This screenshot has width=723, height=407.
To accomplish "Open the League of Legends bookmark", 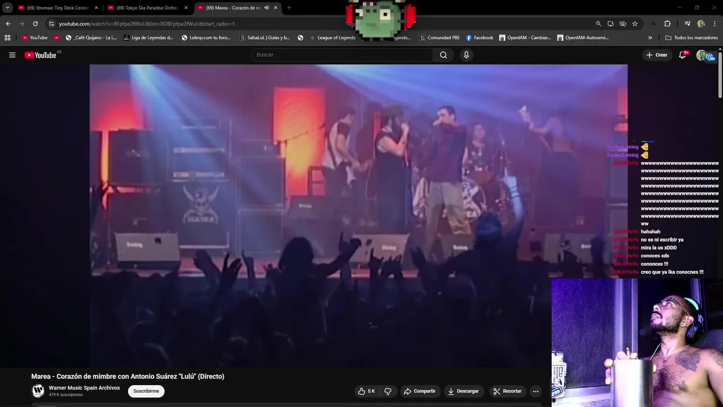I will (x=332, y=38).
